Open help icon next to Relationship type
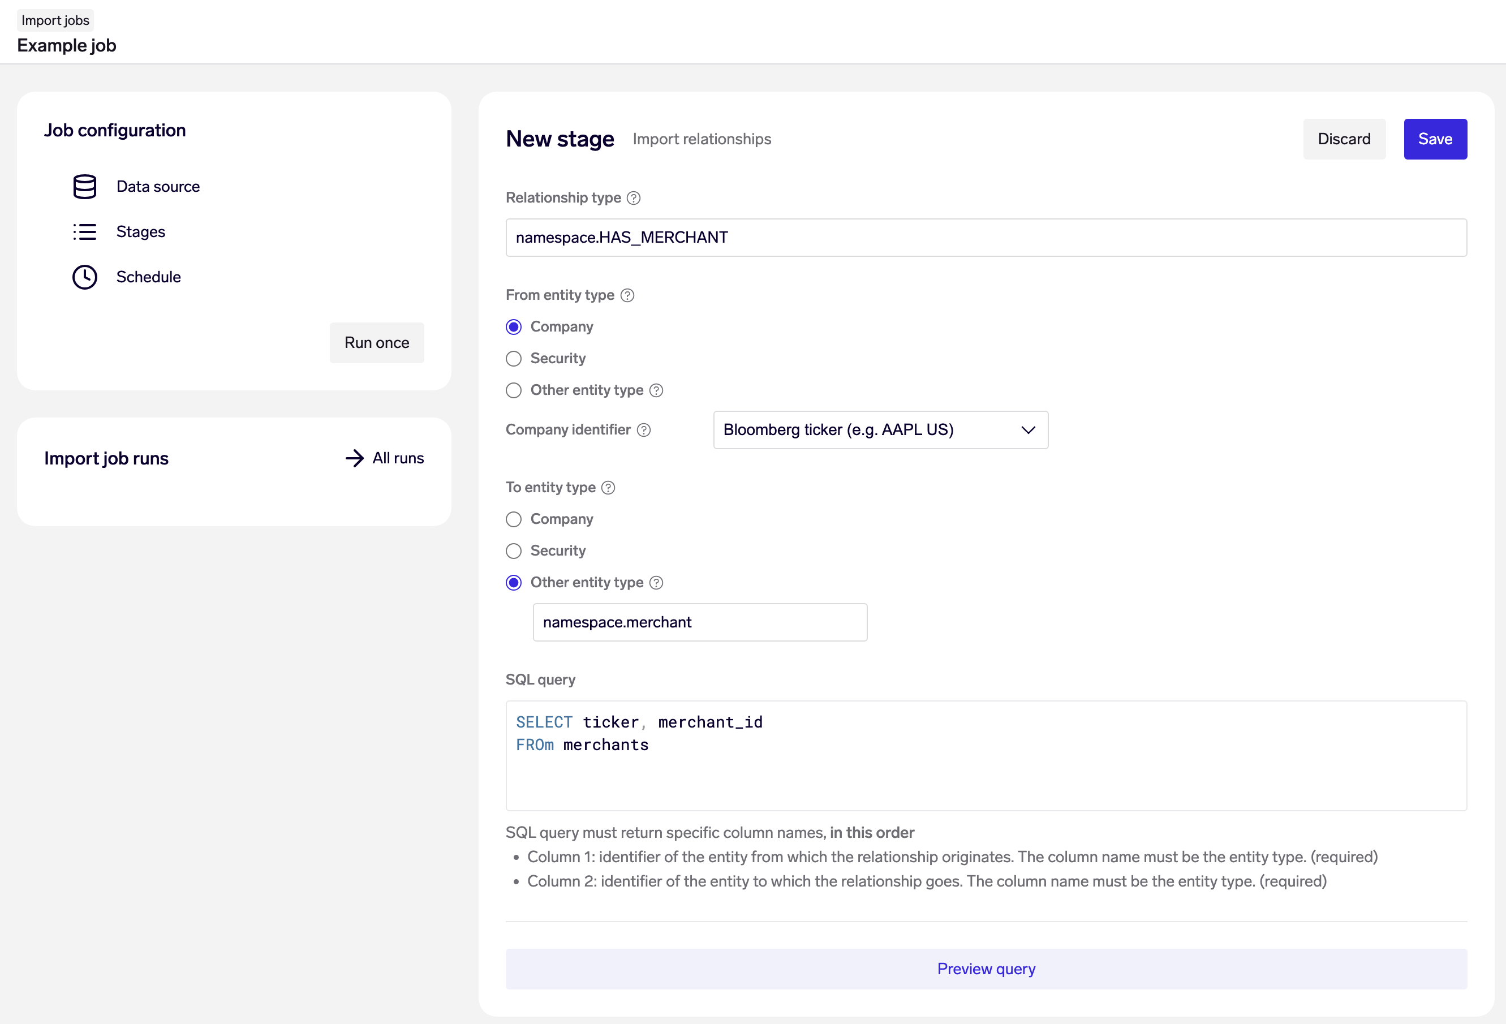The height and width of the screenshot is (1024, 1506). coord(634,197)
